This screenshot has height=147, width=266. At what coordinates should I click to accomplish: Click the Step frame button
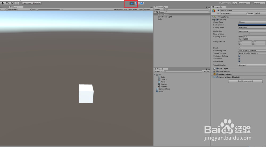point(142,3)
